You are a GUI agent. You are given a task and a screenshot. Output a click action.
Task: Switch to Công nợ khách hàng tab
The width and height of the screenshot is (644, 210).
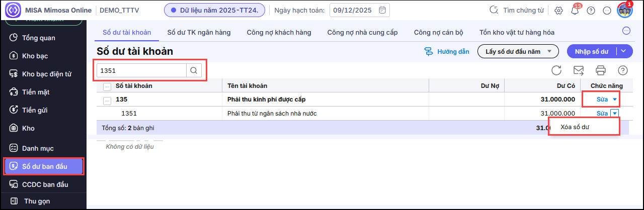(279, 32)
